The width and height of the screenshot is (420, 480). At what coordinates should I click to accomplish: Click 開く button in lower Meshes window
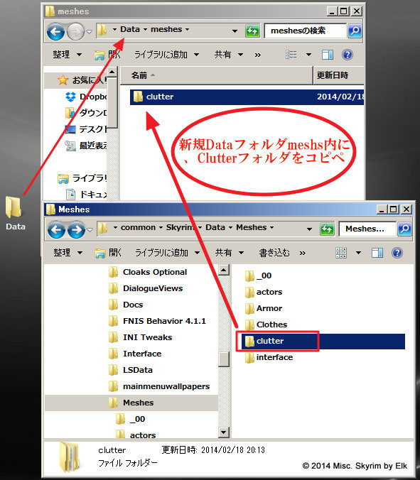coord(108,253)
